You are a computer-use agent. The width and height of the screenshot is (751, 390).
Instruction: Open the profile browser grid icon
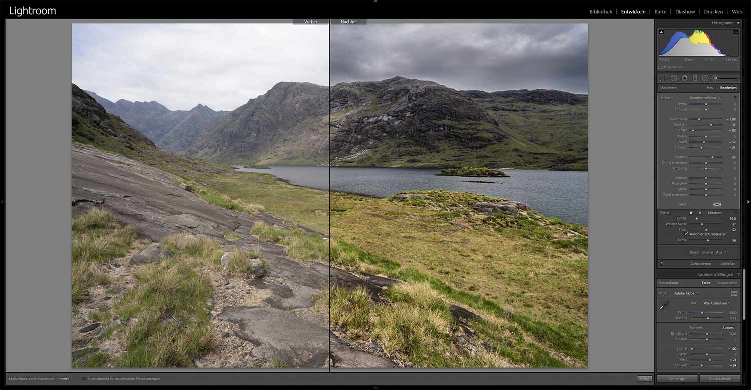pyautogui.click(x=734, y=293)
